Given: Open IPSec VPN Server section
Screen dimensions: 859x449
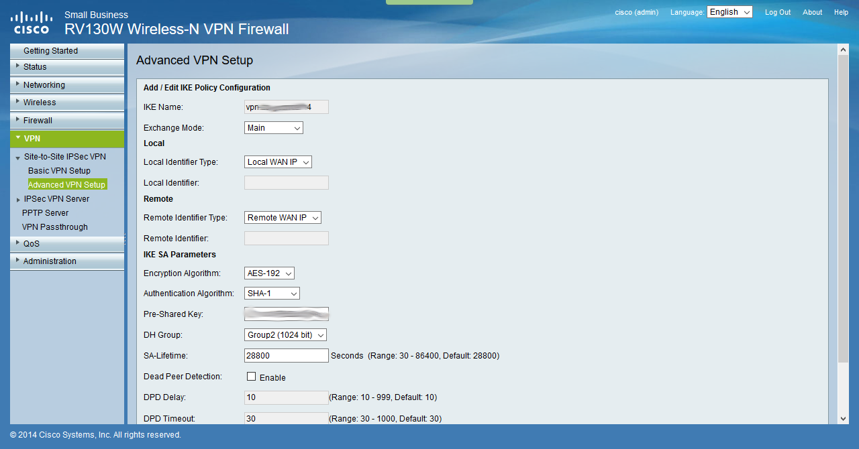Looking at the screenshot, I should (56, 199).
